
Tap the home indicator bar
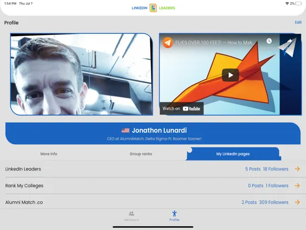tap(153, 227)
